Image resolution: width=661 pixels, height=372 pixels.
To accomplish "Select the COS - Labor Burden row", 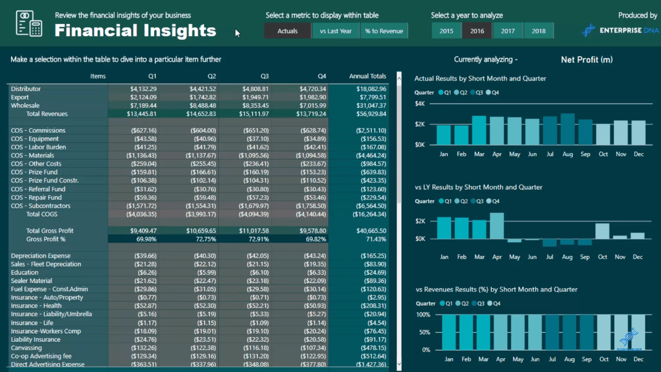I will (198, 147).
